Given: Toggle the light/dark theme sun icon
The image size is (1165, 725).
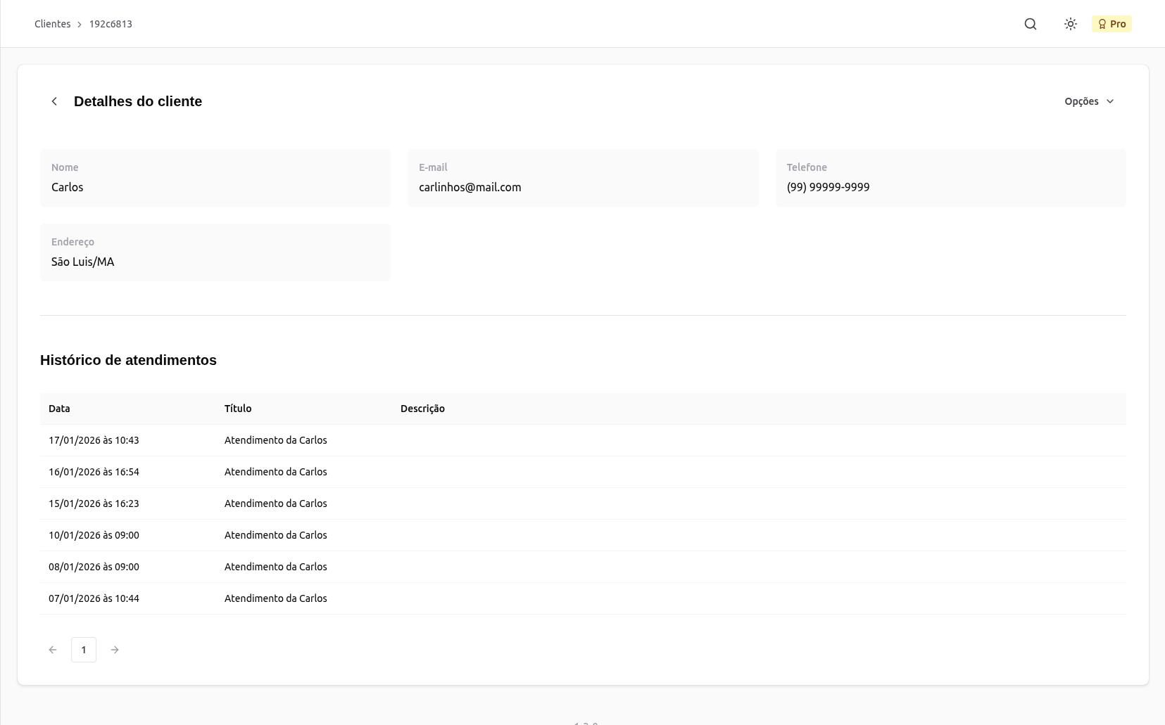Looking at the screenshot, I should [x=1070, y=24].
